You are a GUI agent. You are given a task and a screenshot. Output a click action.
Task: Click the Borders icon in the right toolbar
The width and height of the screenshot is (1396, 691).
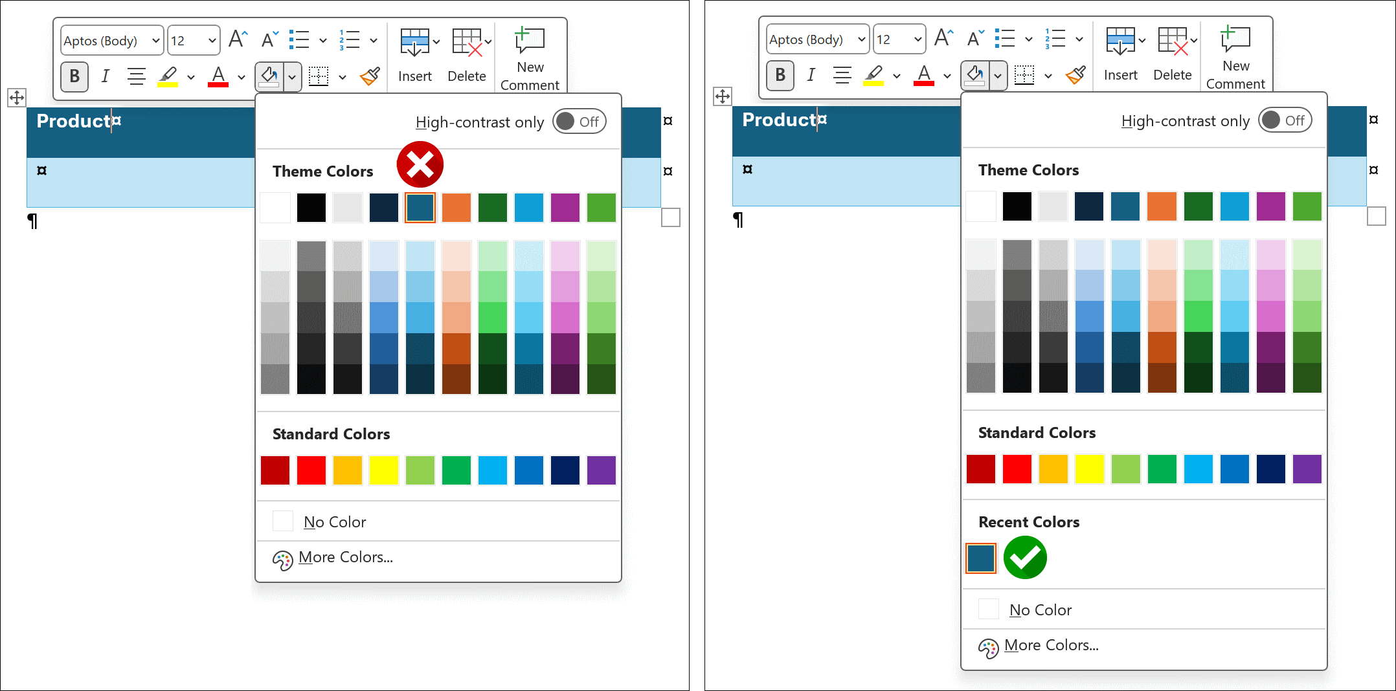point(1024,75)
